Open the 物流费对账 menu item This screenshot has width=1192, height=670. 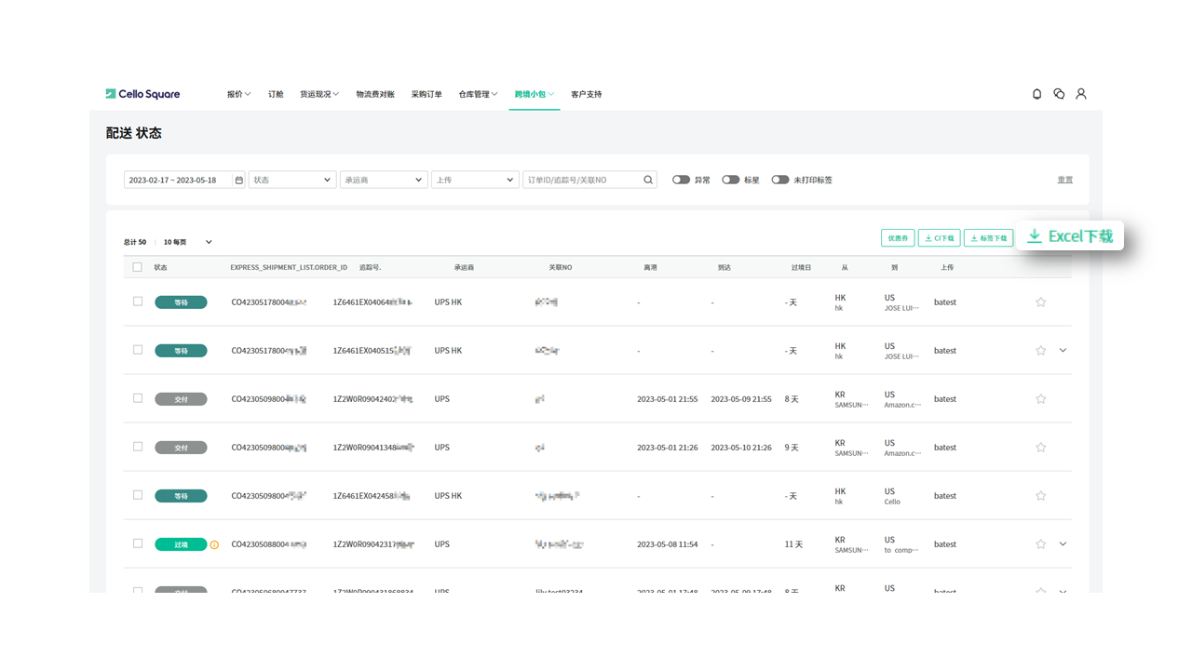coord(375,94)
